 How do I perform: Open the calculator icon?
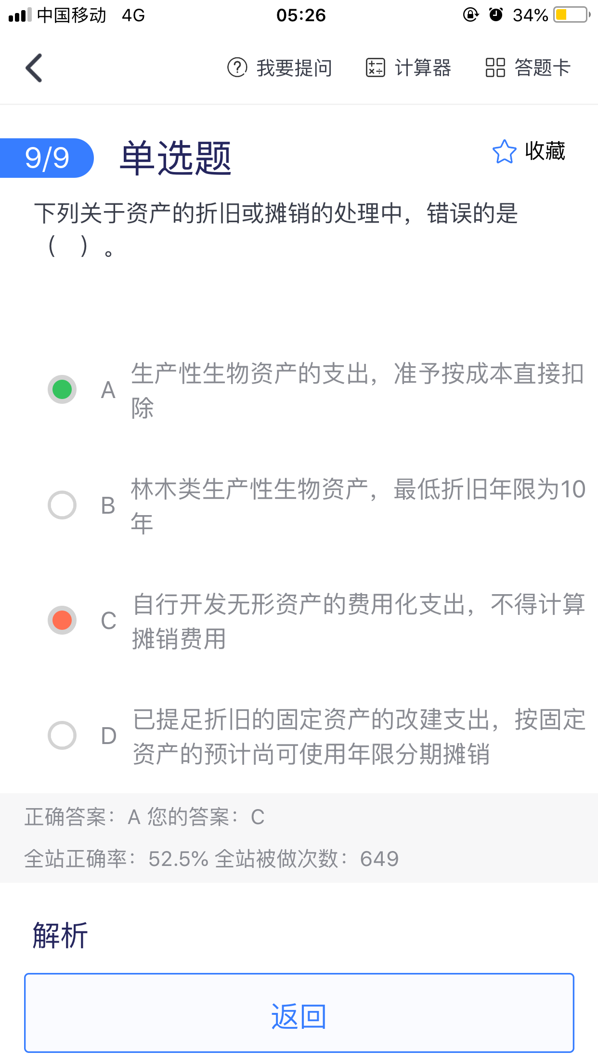pyautogui.click(x=375, y=67)
